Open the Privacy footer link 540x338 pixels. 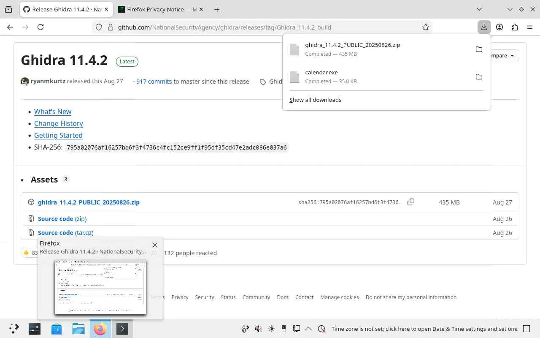tap(180, 297)
